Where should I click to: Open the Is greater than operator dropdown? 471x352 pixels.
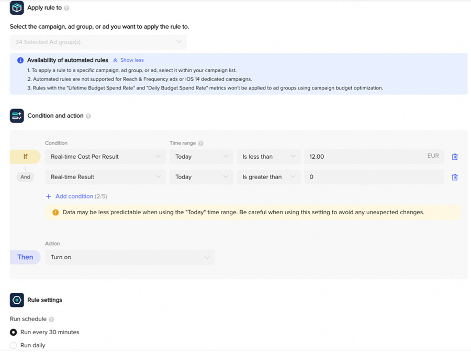[268, 177]
